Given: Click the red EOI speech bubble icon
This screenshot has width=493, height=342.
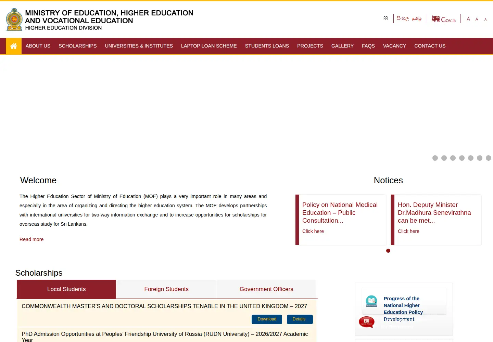Looking at the screenshot, I should [x=367, y=322].
